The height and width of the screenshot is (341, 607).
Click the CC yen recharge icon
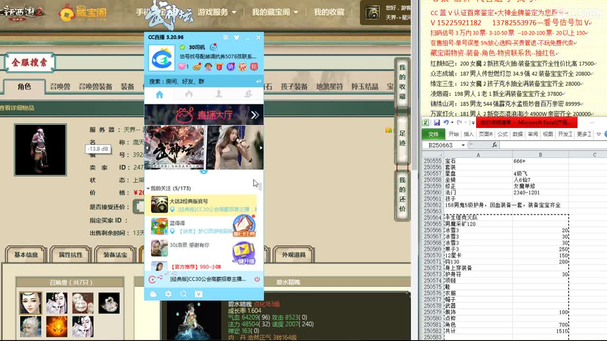coord(199,294)
